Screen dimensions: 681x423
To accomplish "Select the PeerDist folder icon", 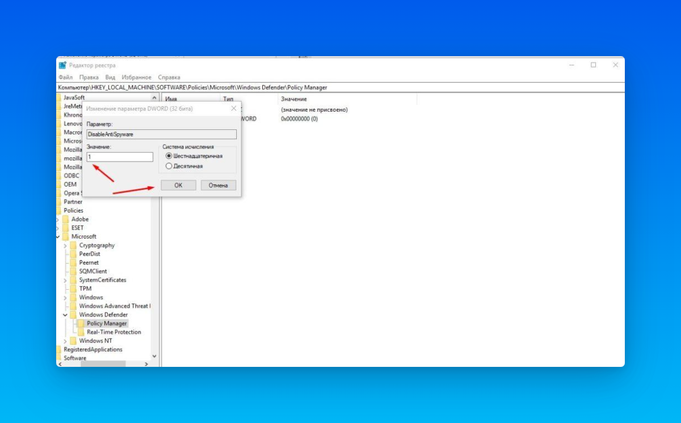I will [74, 254].
